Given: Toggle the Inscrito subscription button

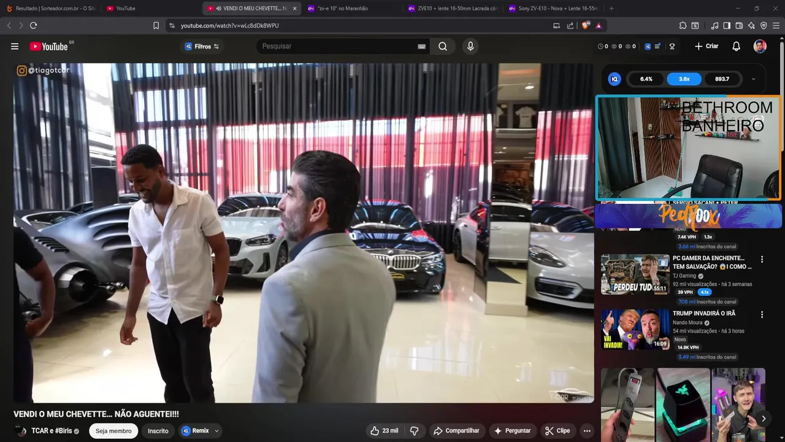Looking at the screenshot, I should (158, 431).
